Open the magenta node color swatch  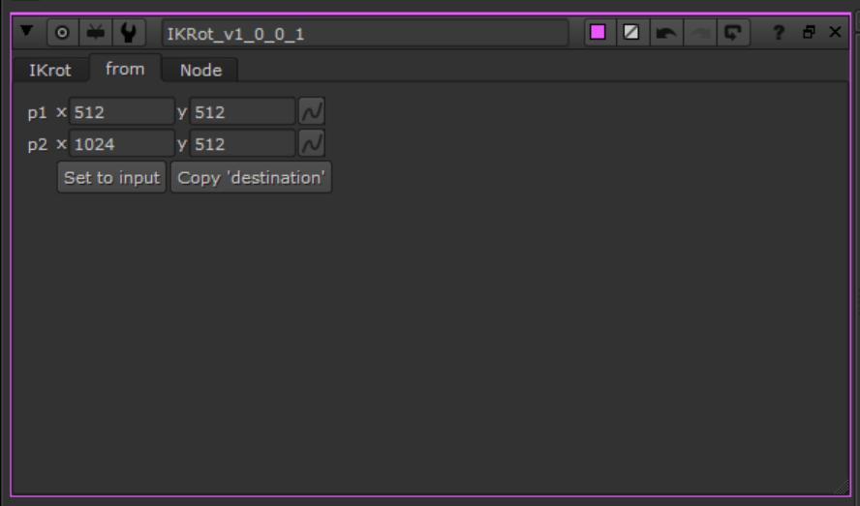pos(599,32)
